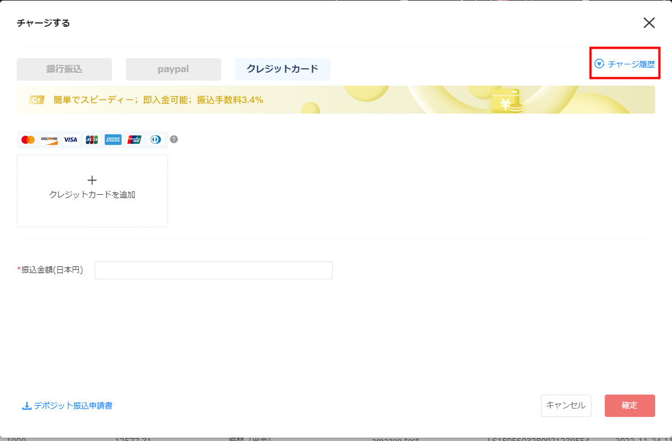The width and height of the screenshot is (672, 441).
Task: Click the AMEX card logo
Action: 113,139
